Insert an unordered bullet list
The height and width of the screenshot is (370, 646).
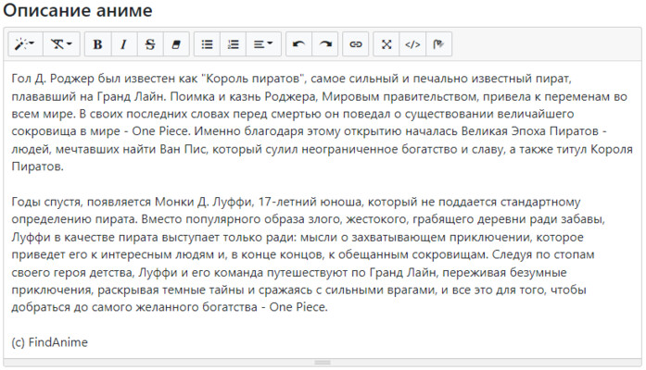(207, 44)
